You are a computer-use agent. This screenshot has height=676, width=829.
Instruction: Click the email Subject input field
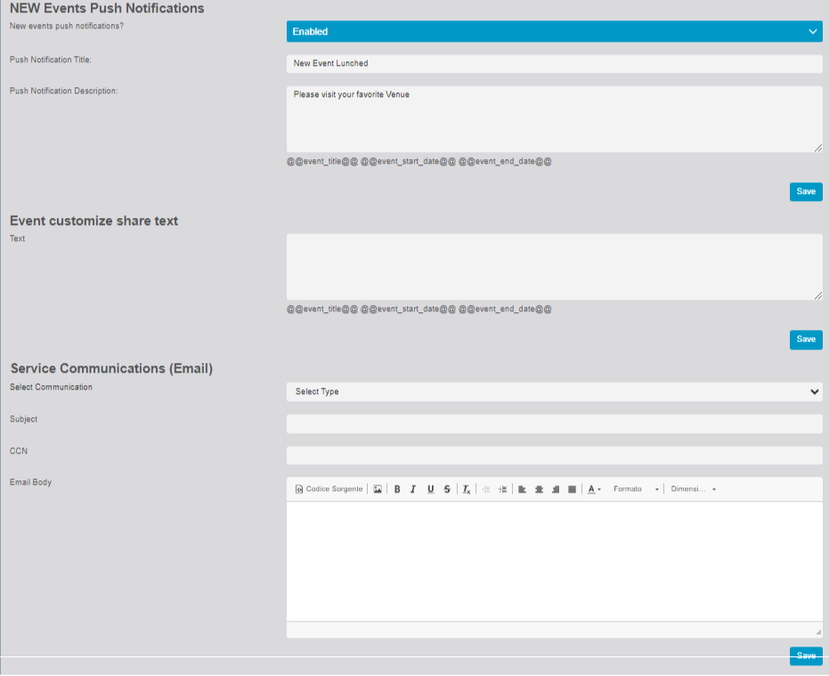coord(554,423)
